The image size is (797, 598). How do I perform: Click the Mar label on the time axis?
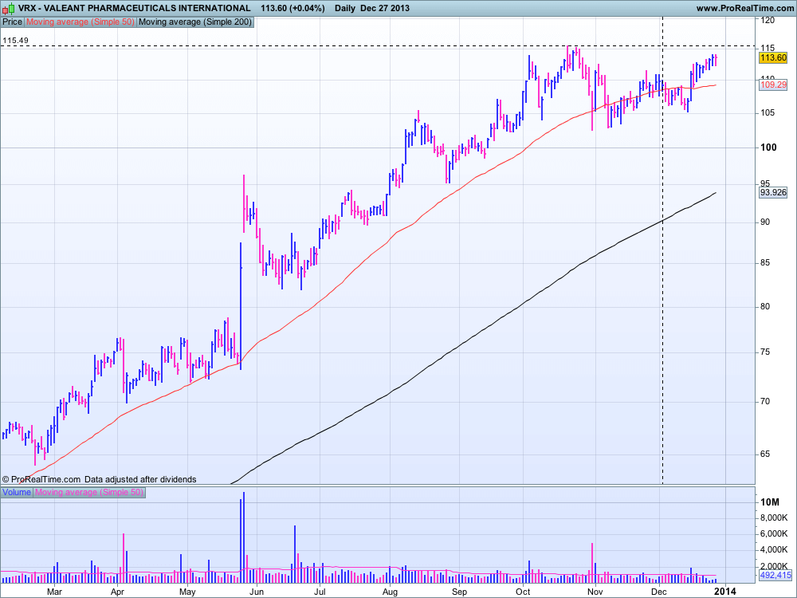click(x=54, y=592)
